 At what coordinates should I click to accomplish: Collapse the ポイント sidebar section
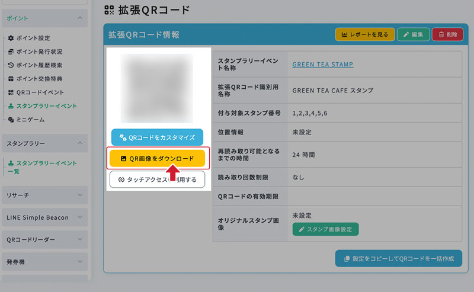(x=80, y=19)
